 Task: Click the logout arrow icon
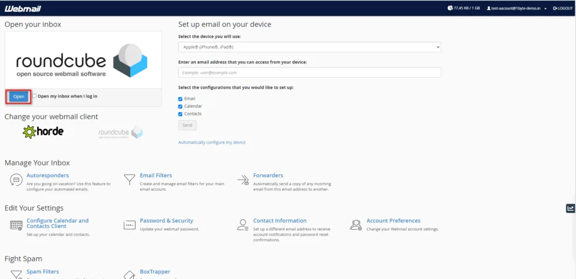click(x=555, y=8)
